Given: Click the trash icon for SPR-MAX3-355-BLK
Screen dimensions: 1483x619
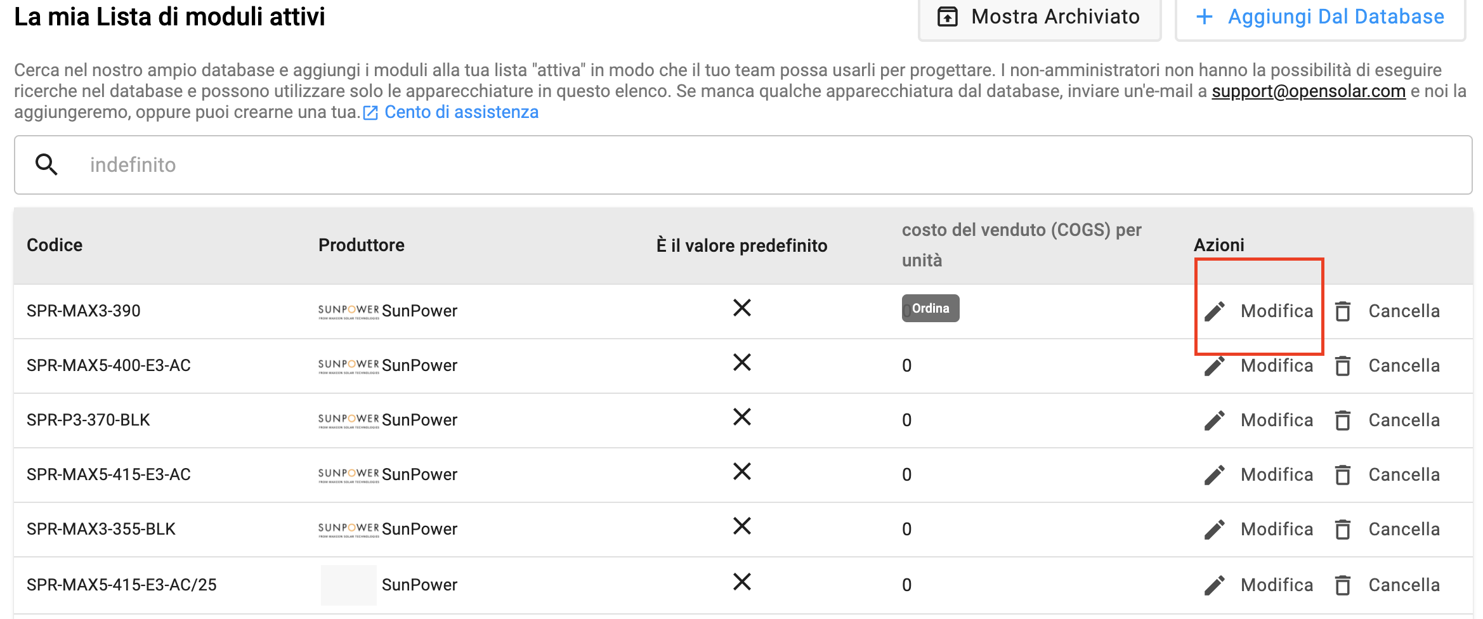Looking at the screenshot, I should 1343,530.
